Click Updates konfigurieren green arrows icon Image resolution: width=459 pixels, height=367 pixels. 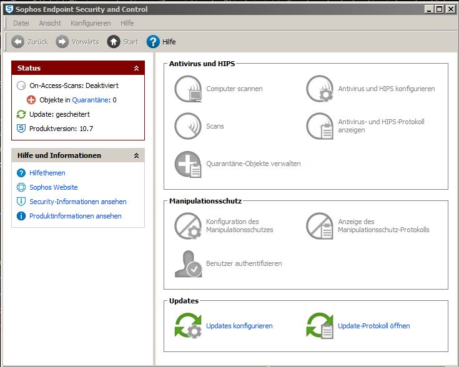click(188, 326)
